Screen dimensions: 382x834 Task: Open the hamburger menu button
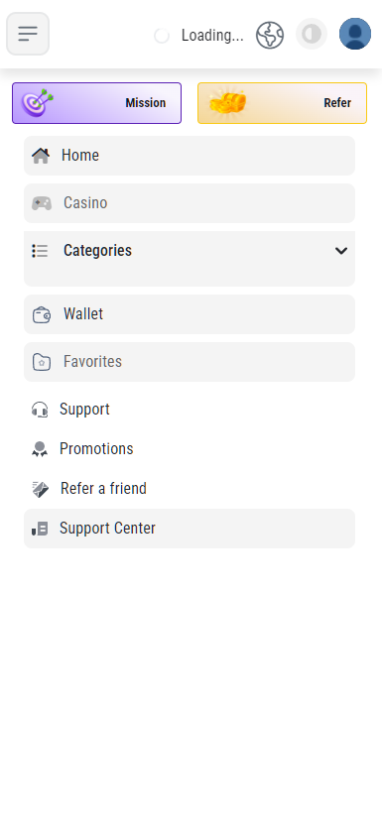pos(28,34)
